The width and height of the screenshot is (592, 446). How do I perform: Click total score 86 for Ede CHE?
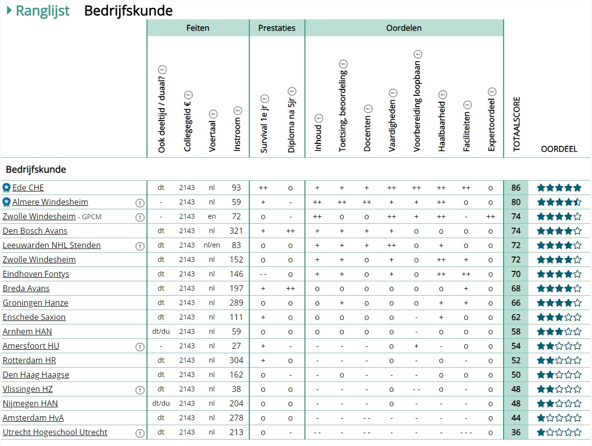[516, 188]
